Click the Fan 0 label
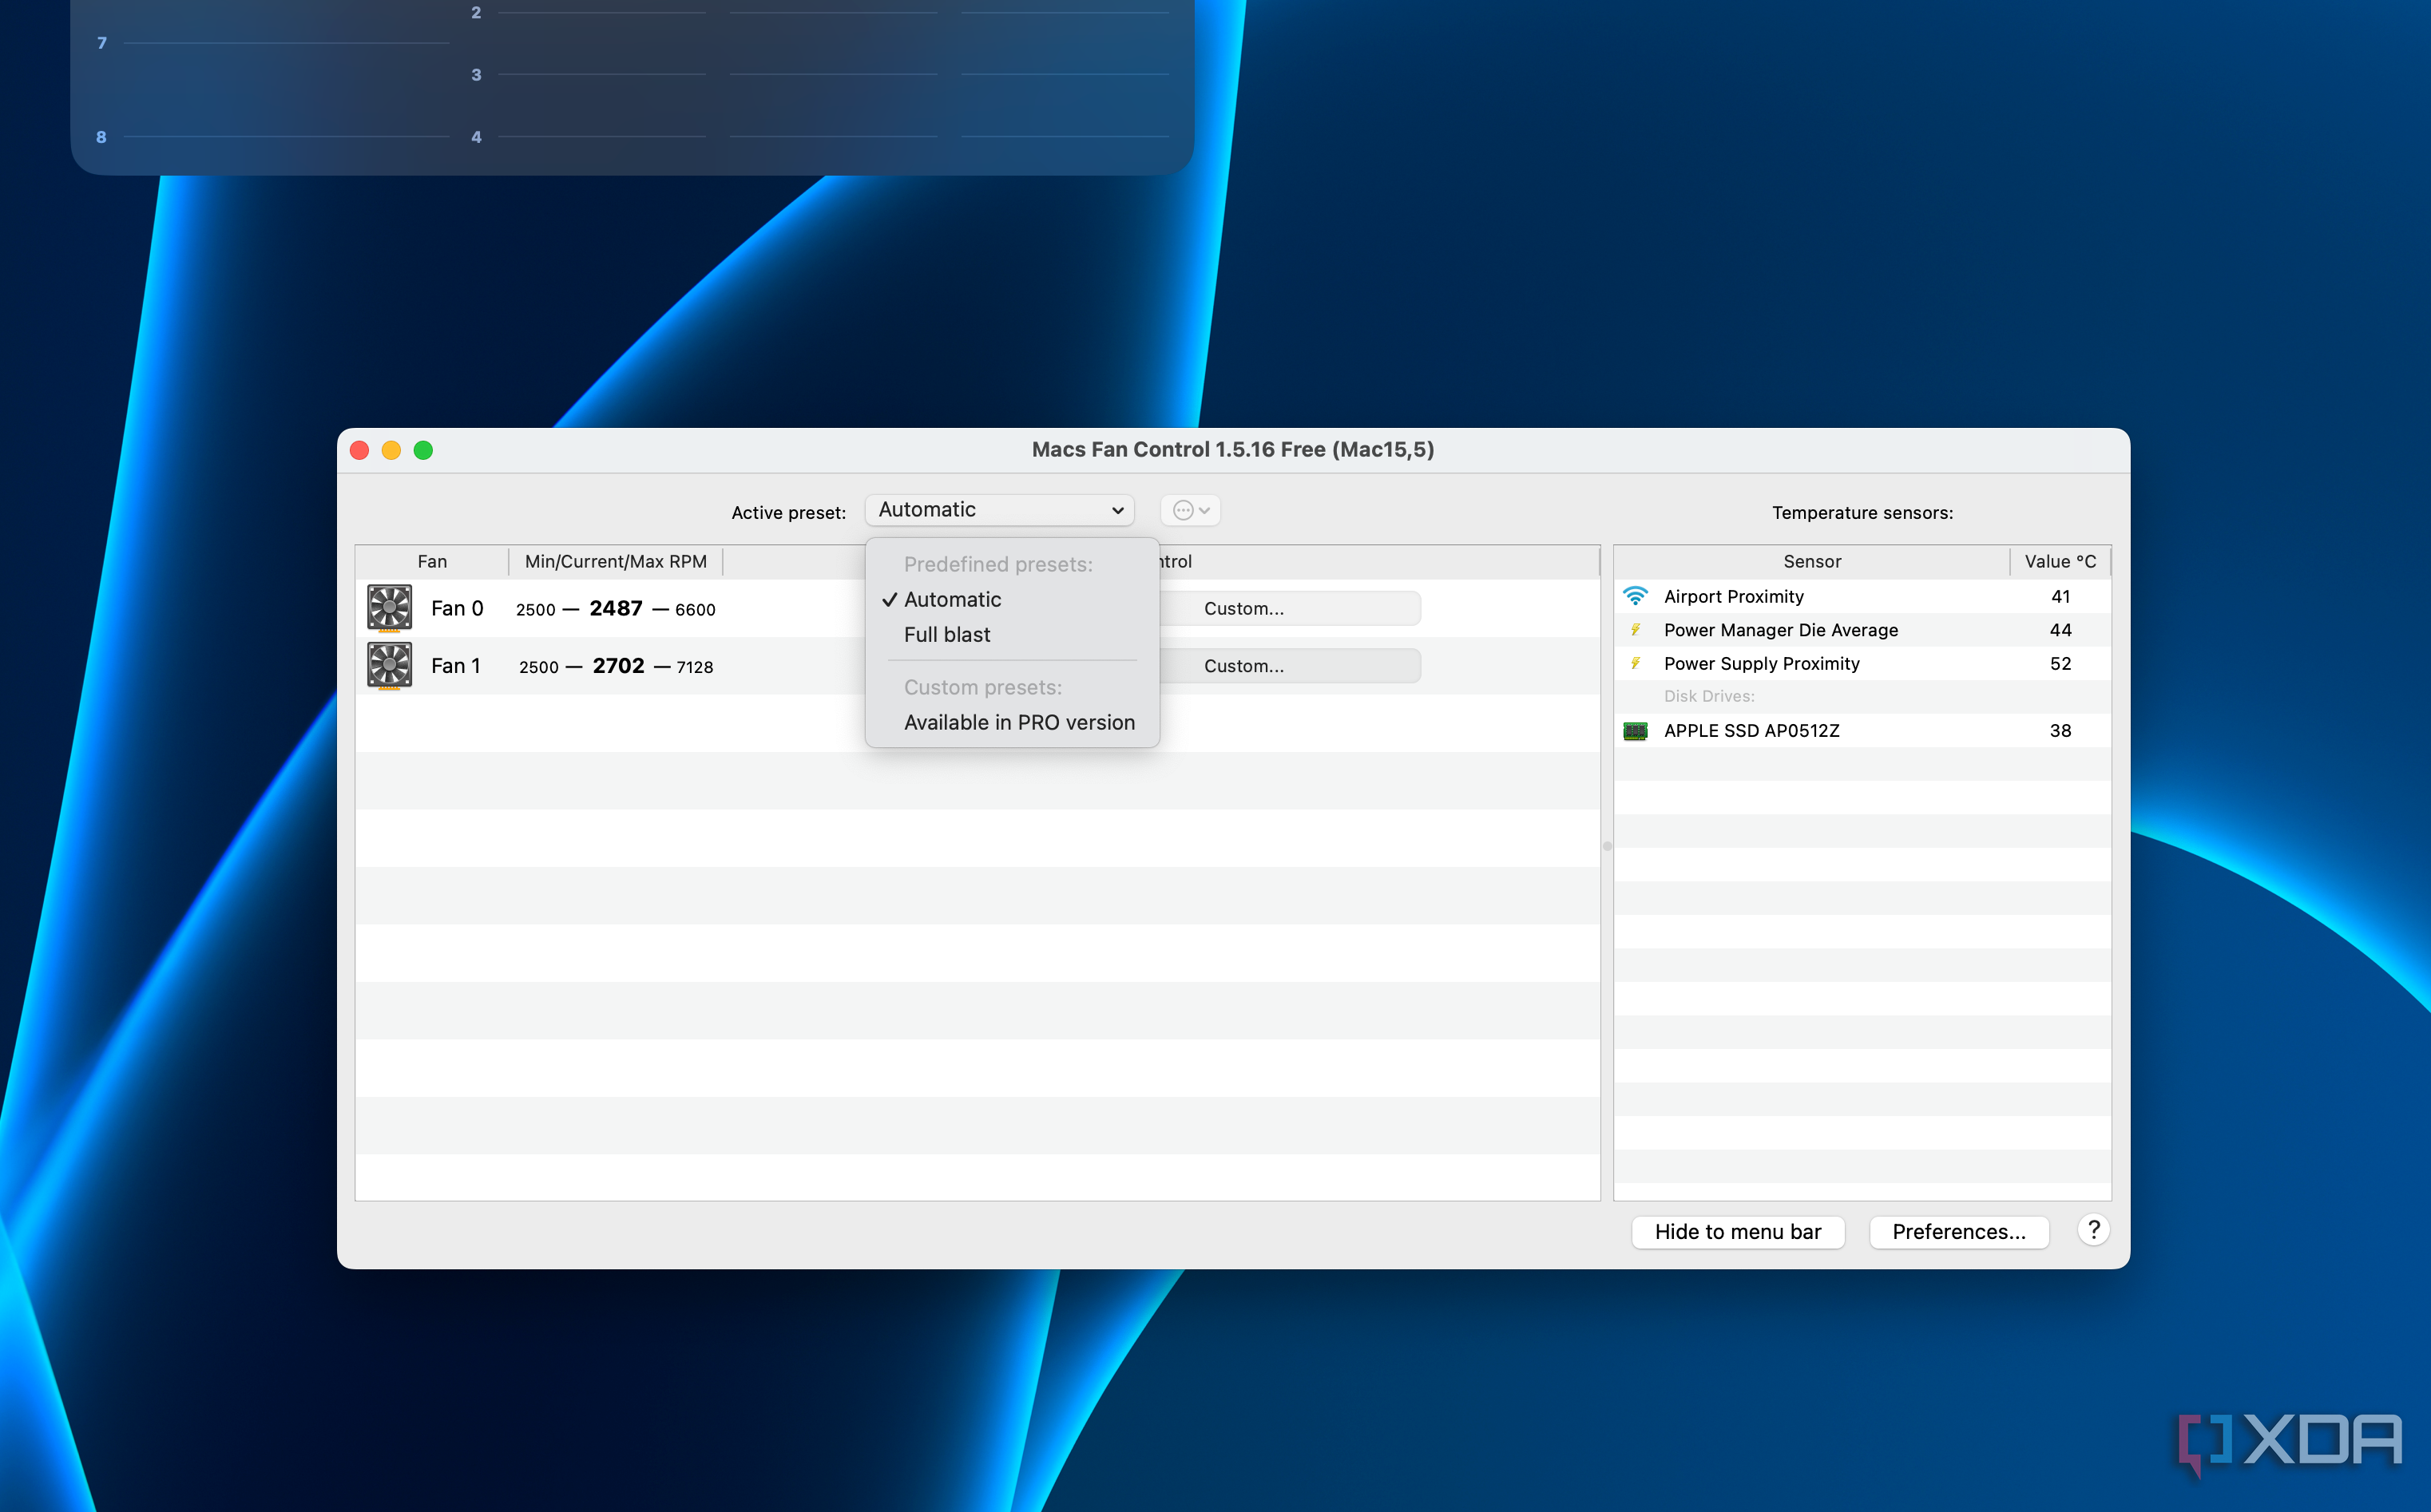Screen dimensions: 2431x1512 pos(457,608)
